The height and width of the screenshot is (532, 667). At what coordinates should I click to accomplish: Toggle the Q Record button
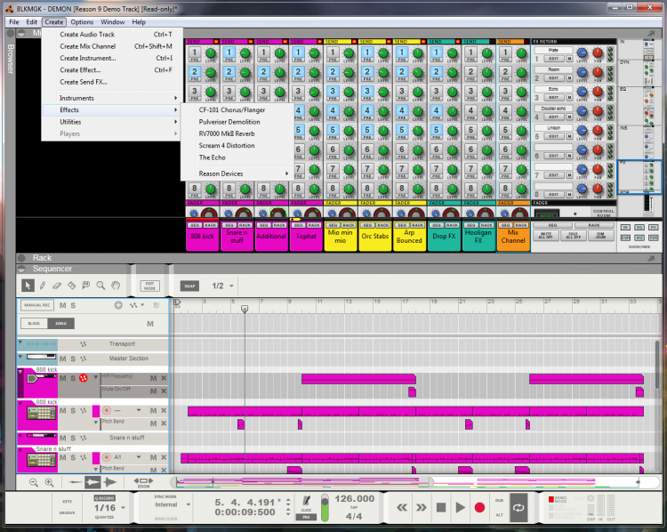[105, 498]
